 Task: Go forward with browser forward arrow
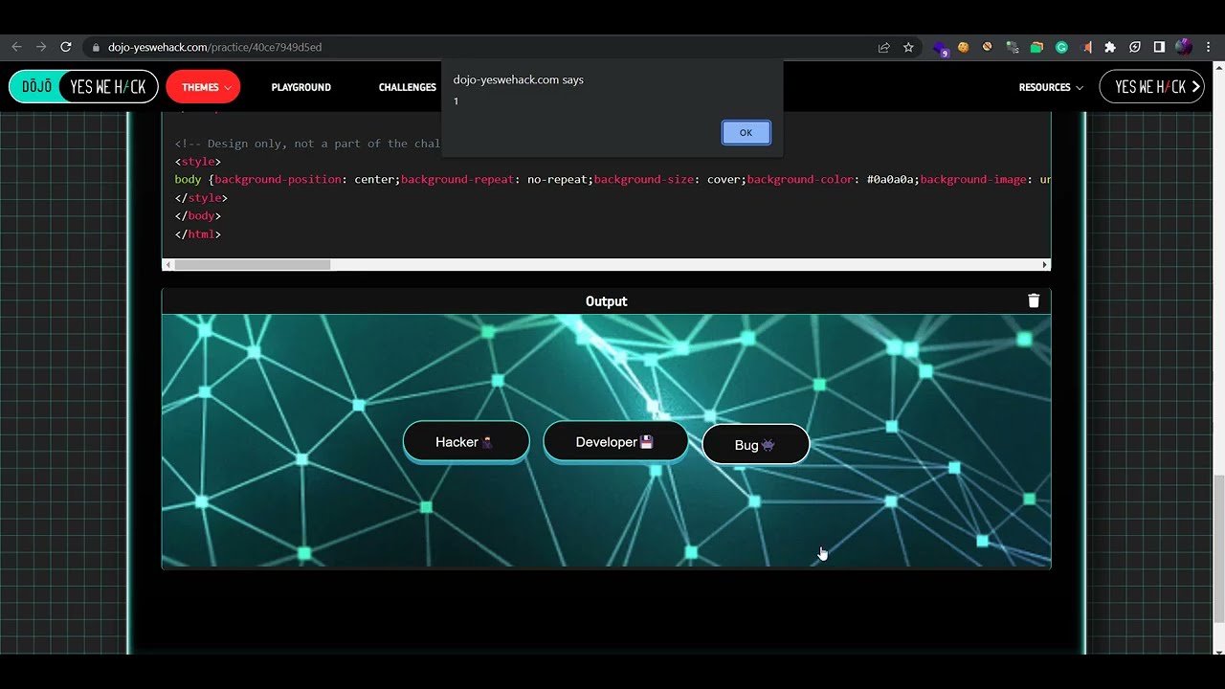(x=41, y=47)
